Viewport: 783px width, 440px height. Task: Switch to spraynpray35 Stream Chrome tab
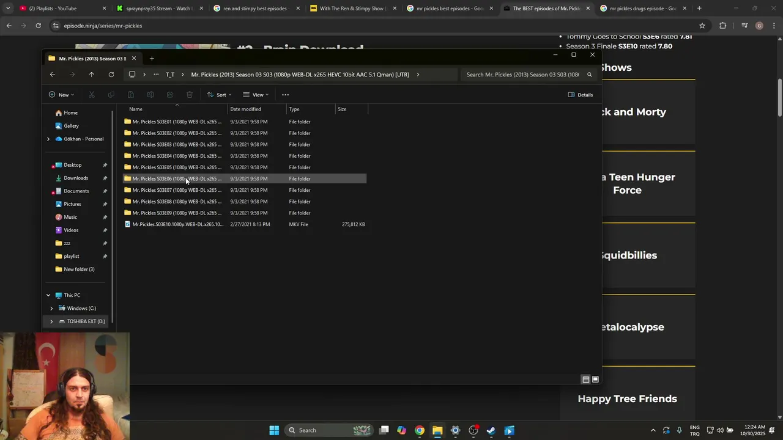[159, 9]
